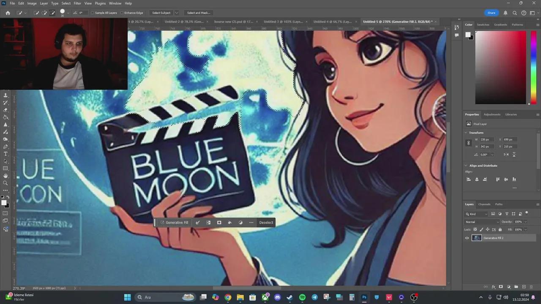The image size is (541, 304).
Task: Select the Pen tool
Action: pos(5,147)
